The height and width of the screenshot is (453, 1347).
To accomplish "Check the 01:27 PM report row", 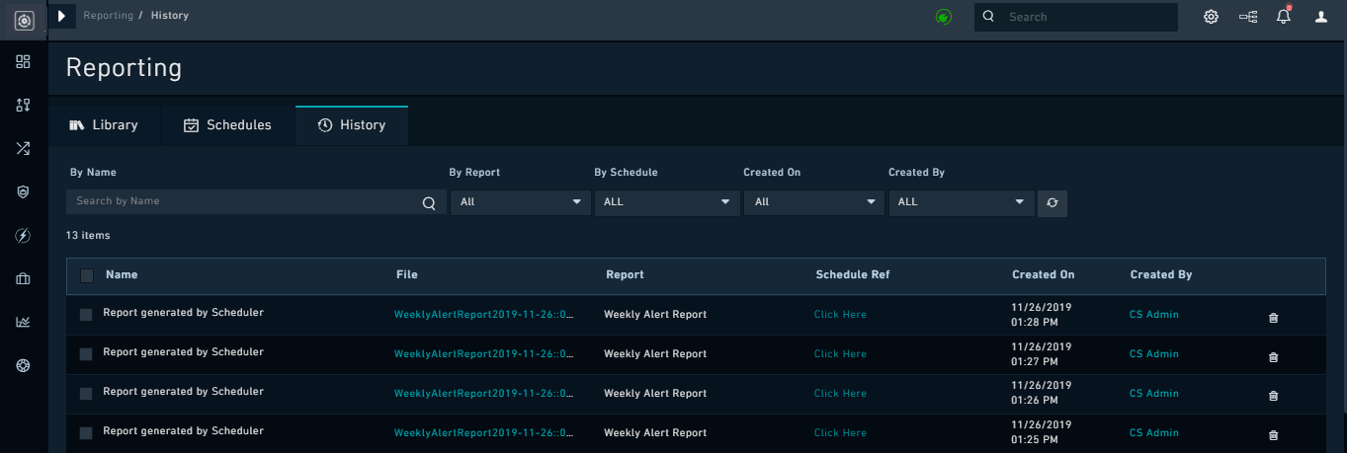I will (x=86, y=353).
